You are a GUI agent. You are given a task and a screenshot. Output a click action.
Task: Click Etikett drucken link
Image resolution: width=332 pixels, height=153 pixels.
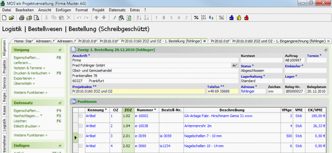click(x=27, y=126)
